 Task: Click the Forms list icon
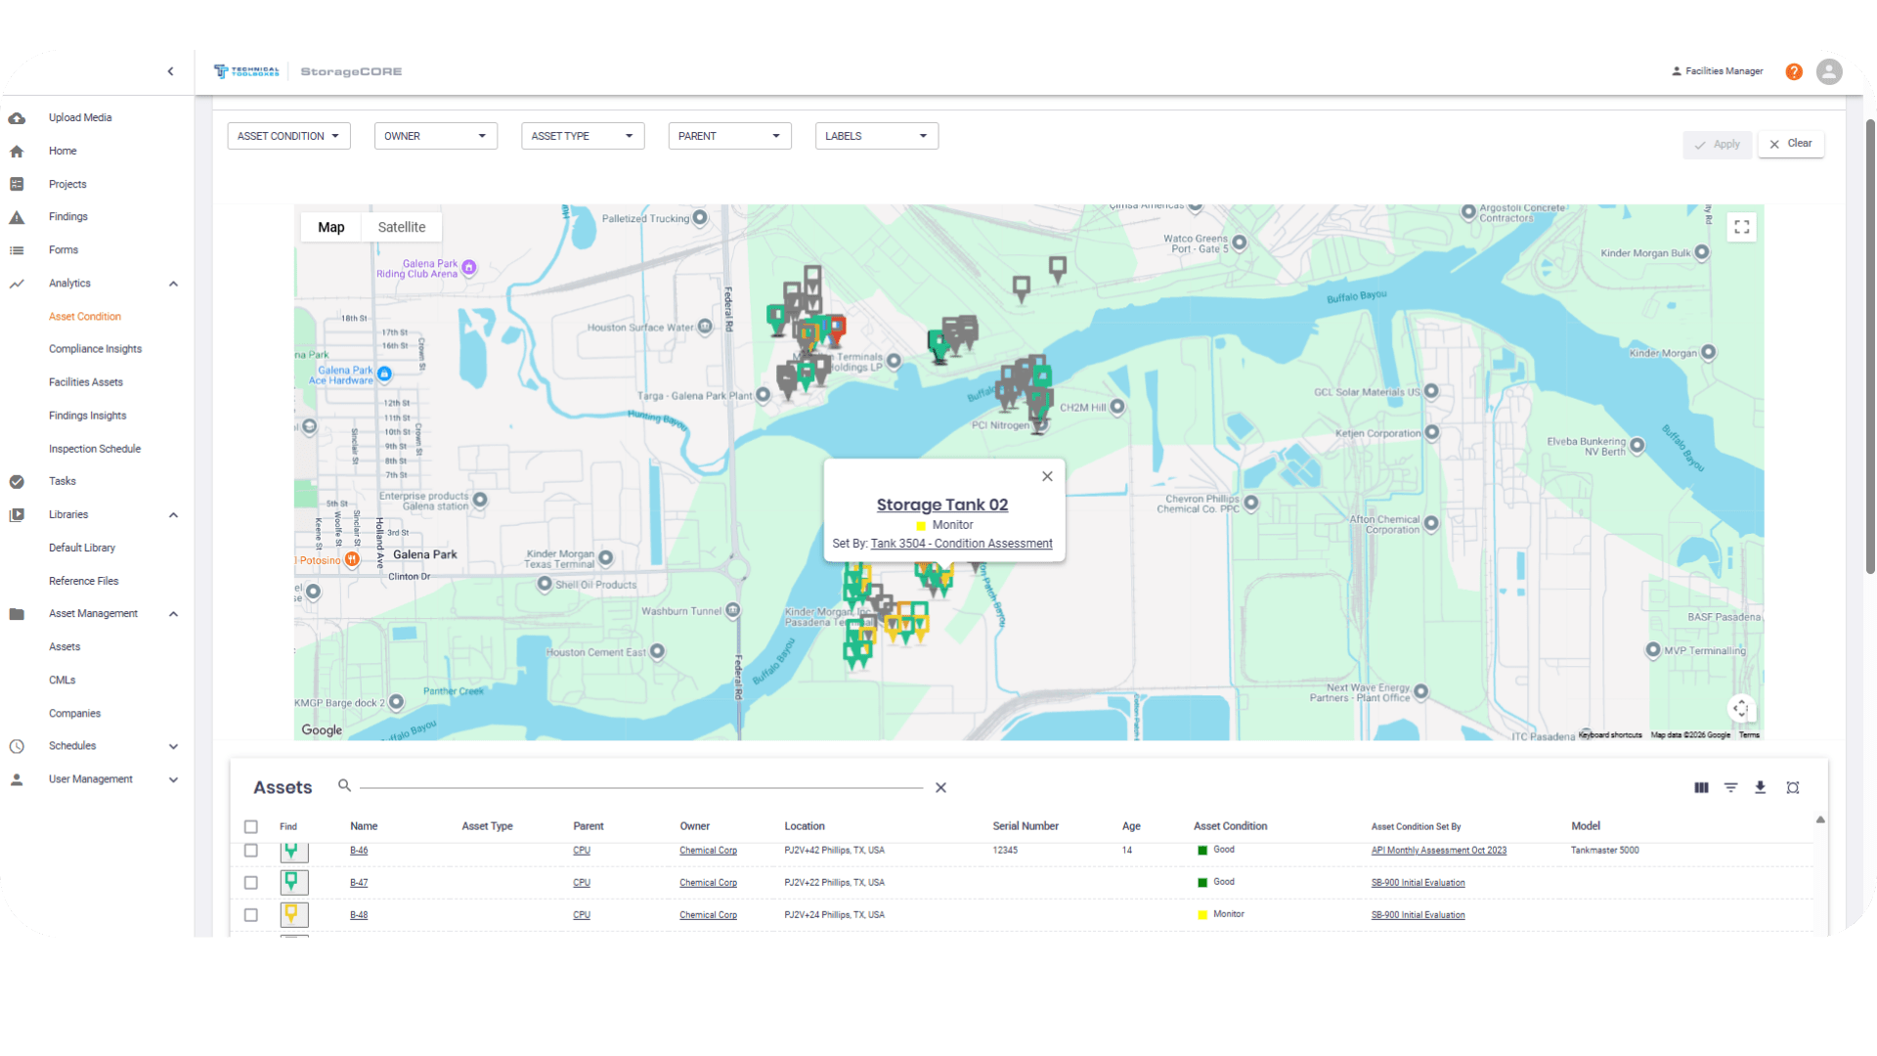(x=17, y=250)
